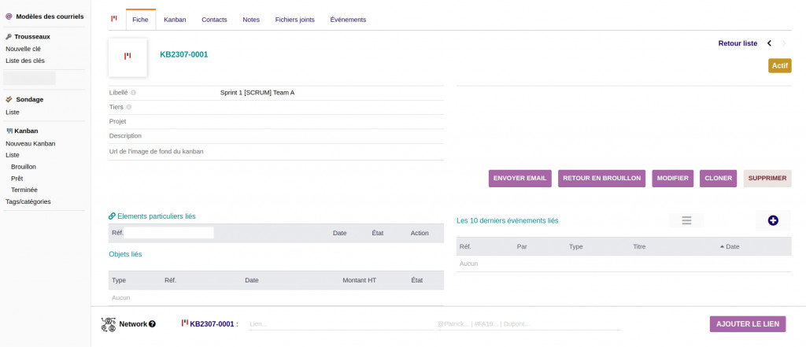
Task: Click RETOUR EN BROUILLON button
Action: pyautogui.click(x=602, y=179)
